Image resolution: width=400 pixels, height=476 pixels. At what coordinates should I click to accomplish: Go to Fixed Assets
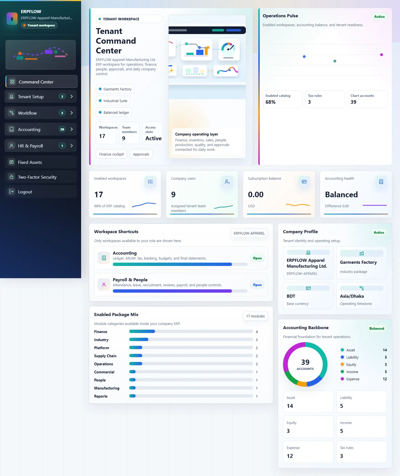click(x=41, y=162)
